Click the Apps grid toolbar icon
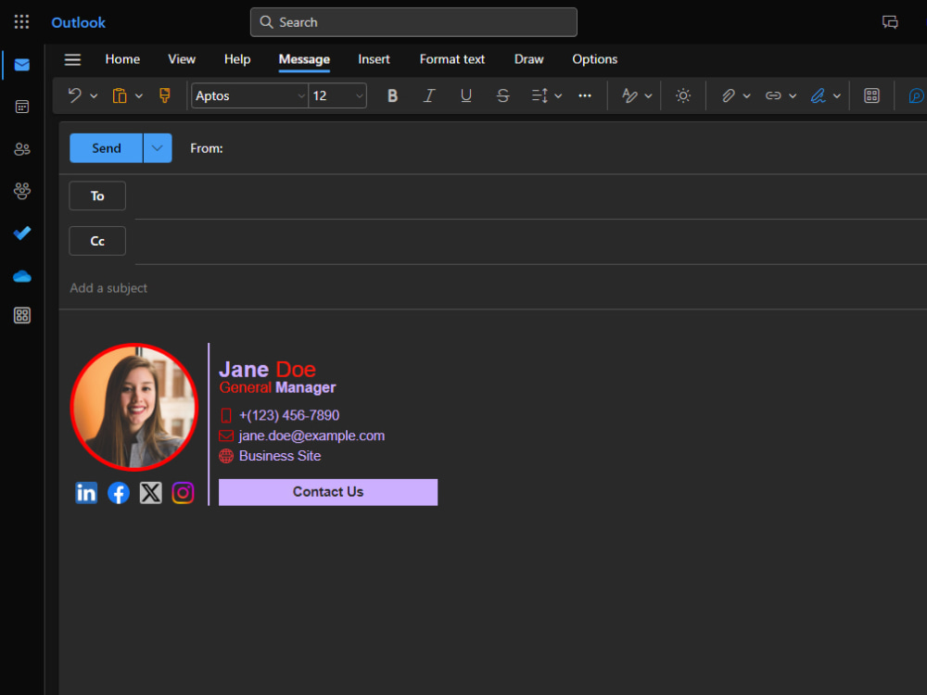The width and height of the screenshot is (927, 695). tap(871, 95)
